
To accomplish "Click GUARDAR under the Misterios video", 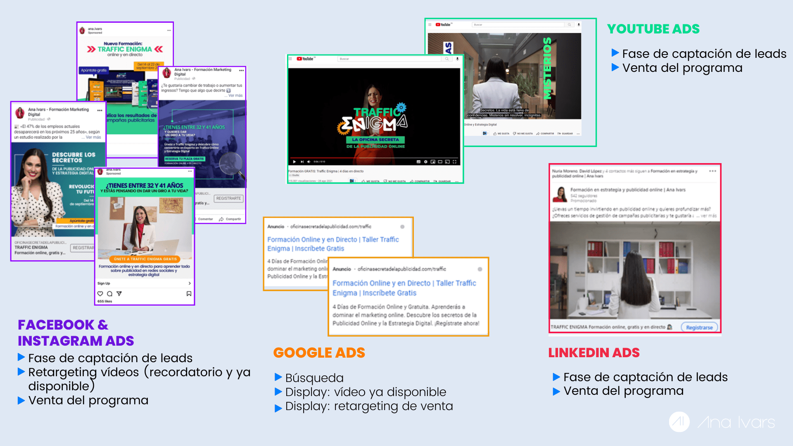I will (565, 133).
